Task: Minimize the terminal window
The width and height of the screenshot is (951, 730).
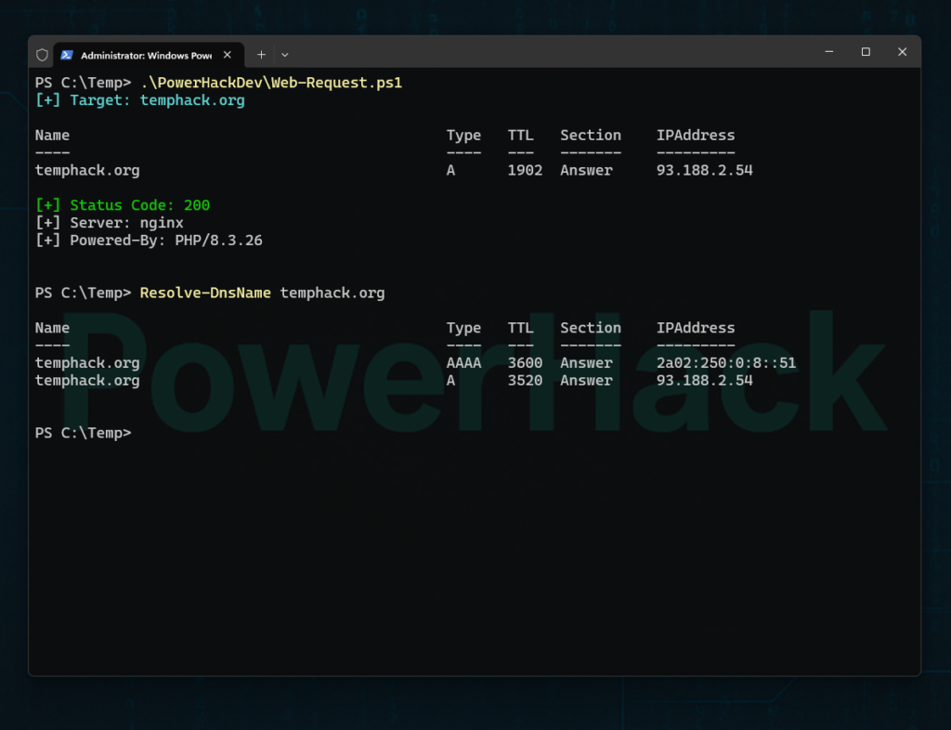Action: pyautogui.click(x=829, y=52)
